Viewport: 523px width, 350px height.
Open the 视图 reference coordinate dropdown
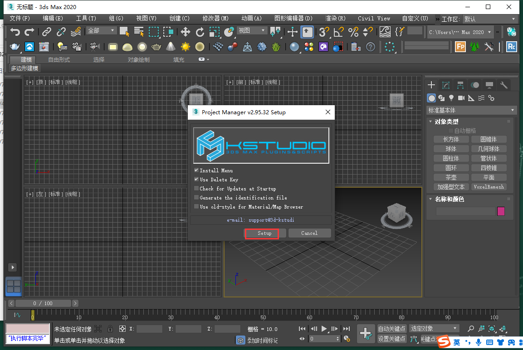click(x=252, y=31)
